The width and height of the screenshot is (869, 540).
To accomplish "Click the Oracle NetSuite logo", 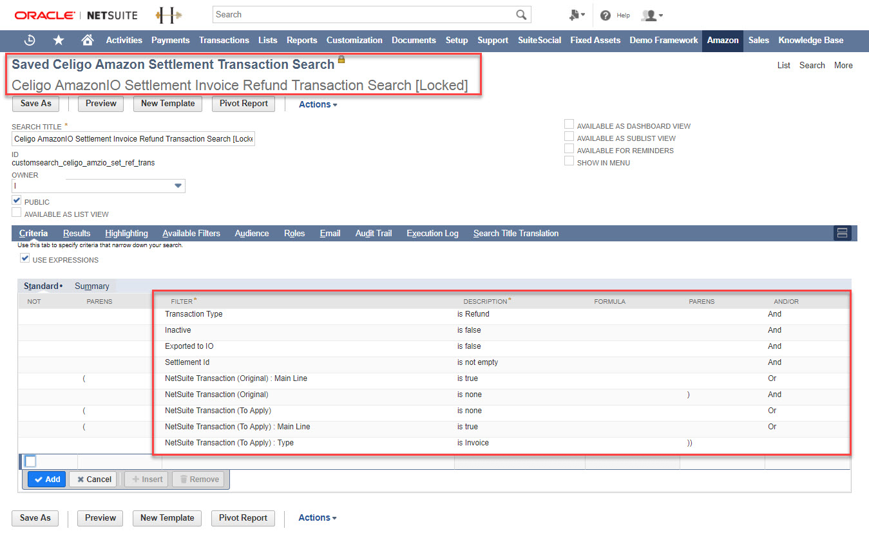I will [77, 15].
